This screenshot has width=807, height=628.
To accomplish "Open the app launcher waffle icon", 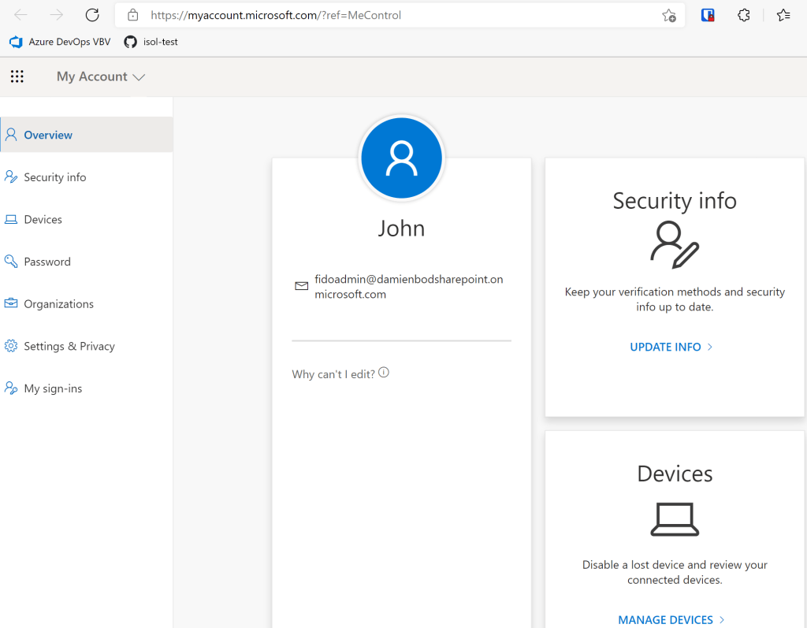I will tap(17, 76).
